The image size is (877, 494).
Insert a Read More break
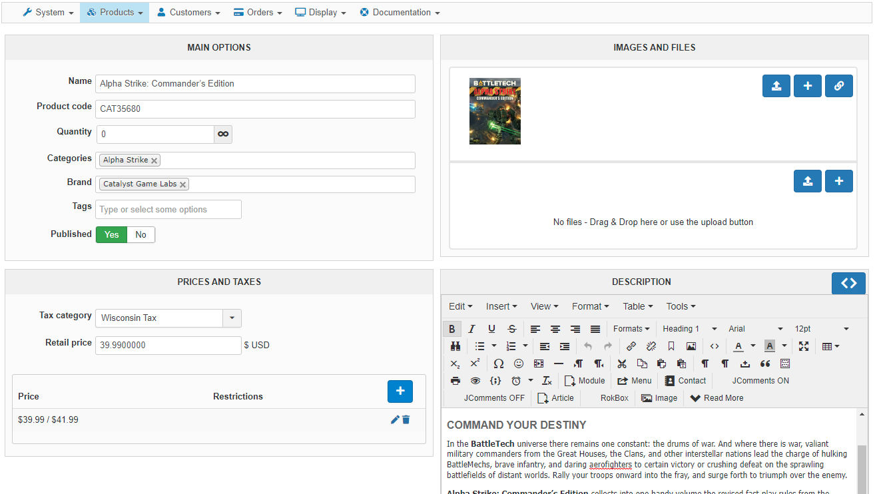(717, 398)
